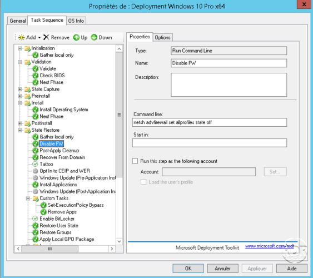Click the Name input field
313x278 pixels.
pyautogui.click(x=228, y=63)
